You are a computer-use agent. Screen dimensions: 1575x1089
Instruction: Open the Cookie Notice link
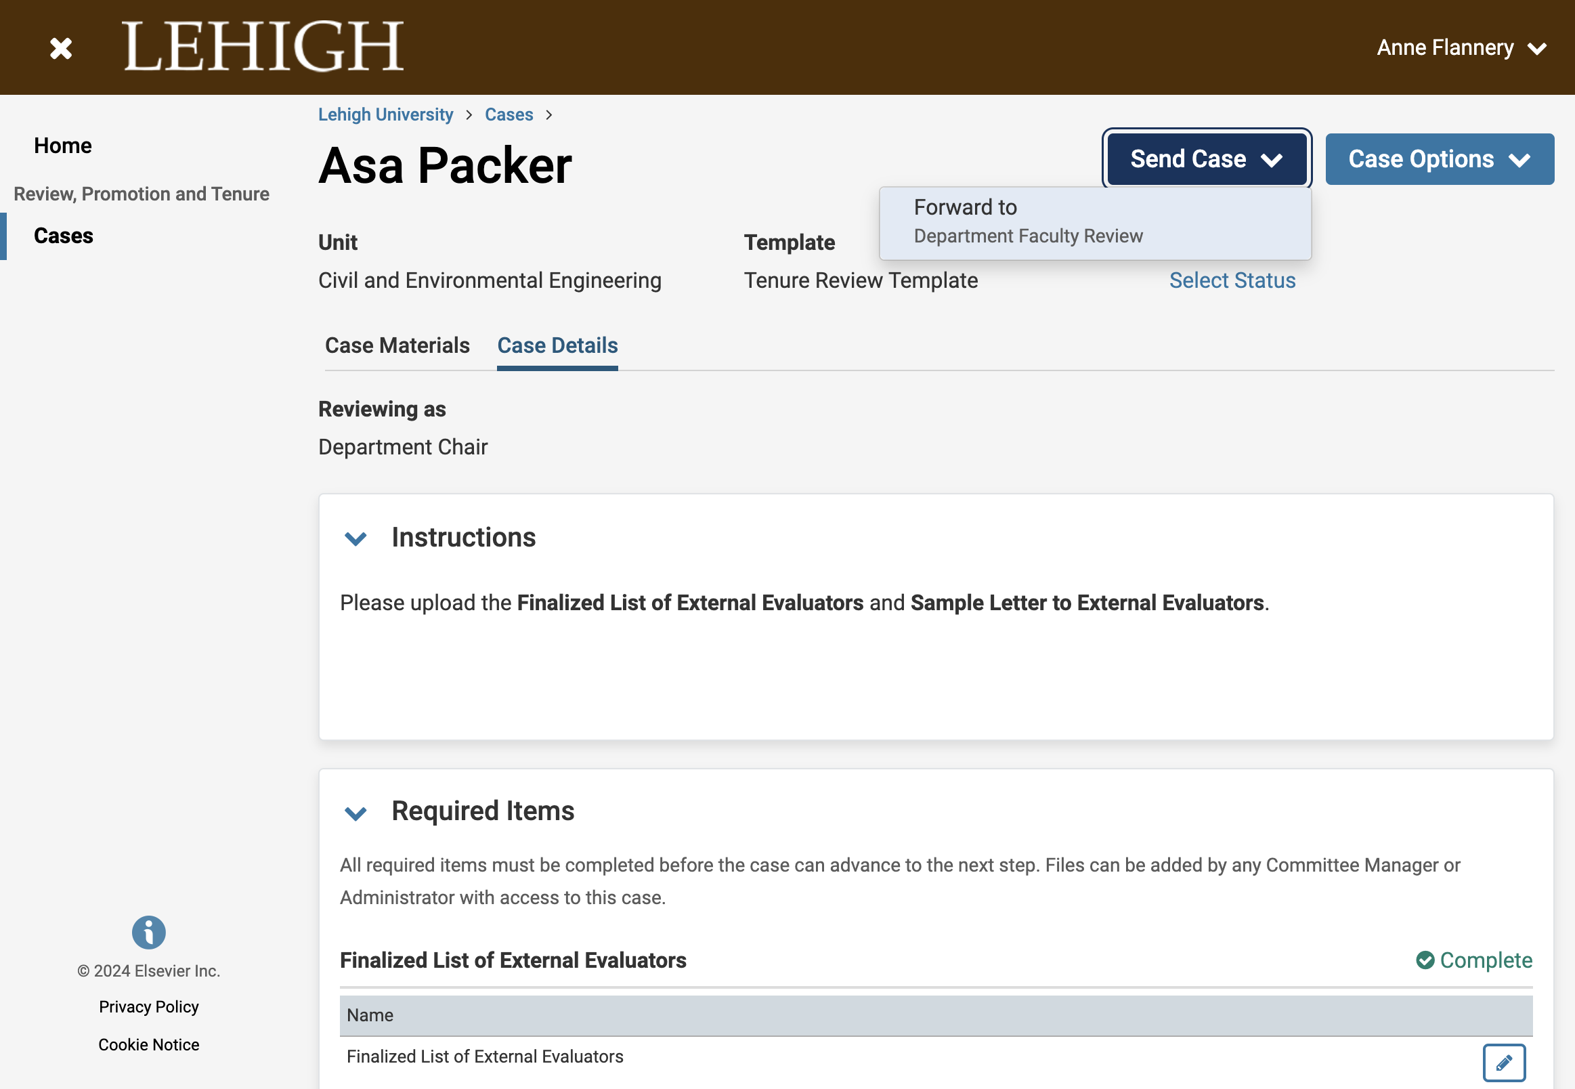tap(149, 1044)
